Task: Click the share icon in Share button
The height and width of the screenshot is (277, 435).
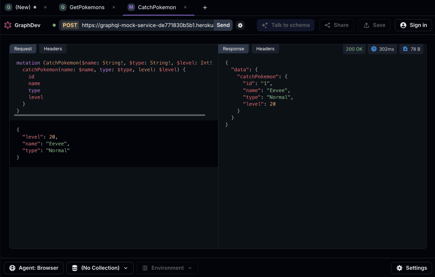Action: pos(327,25)
